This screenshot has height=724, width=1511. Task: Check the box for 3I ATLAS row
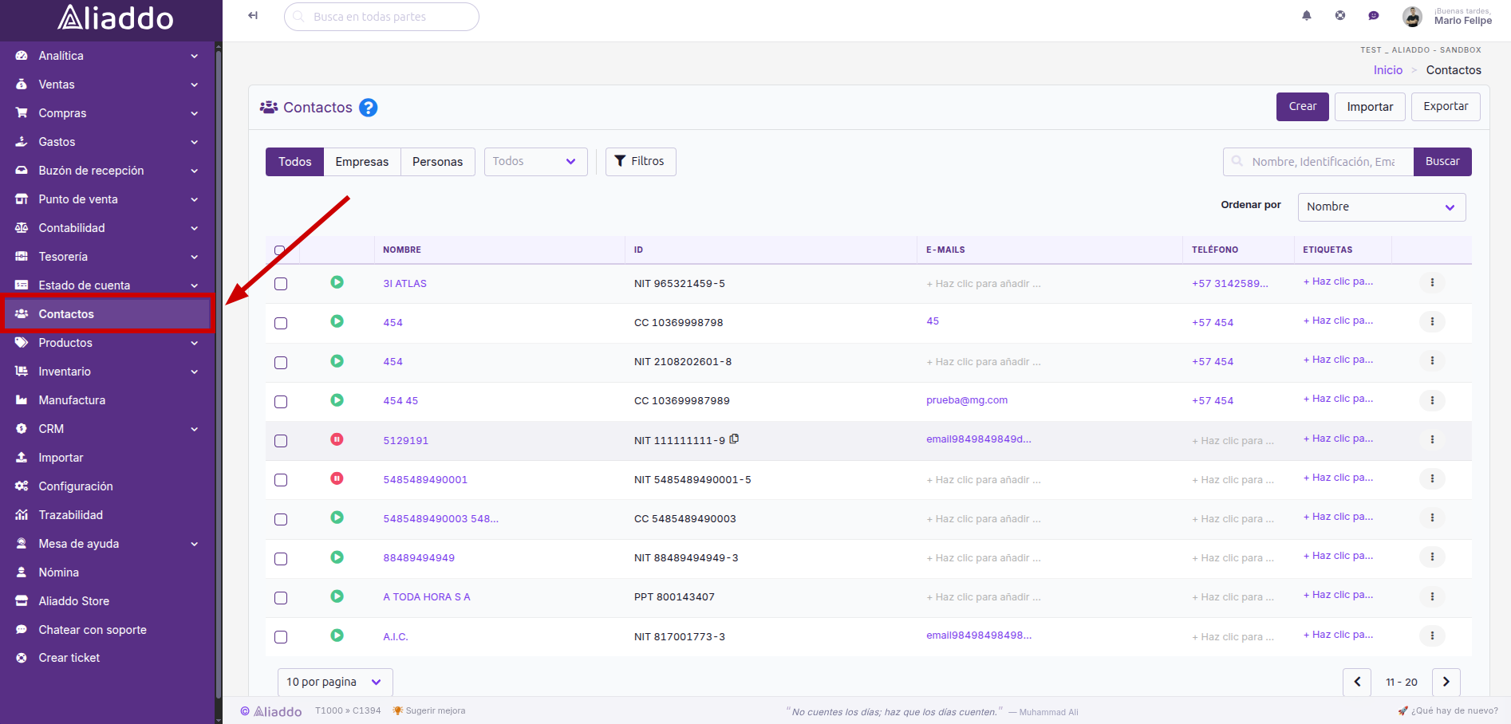coord(281,284)
